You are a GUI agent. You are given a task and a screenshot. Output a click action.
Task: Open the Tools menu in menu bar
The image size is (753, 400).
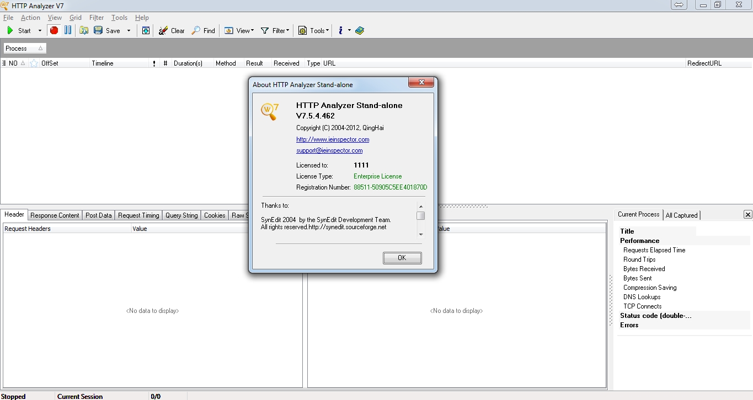click(x=119, y=18)
